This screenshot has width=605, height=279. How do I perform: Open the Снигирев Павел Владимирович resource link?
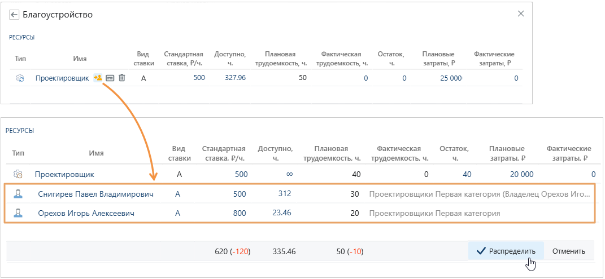tap(95, 194)
